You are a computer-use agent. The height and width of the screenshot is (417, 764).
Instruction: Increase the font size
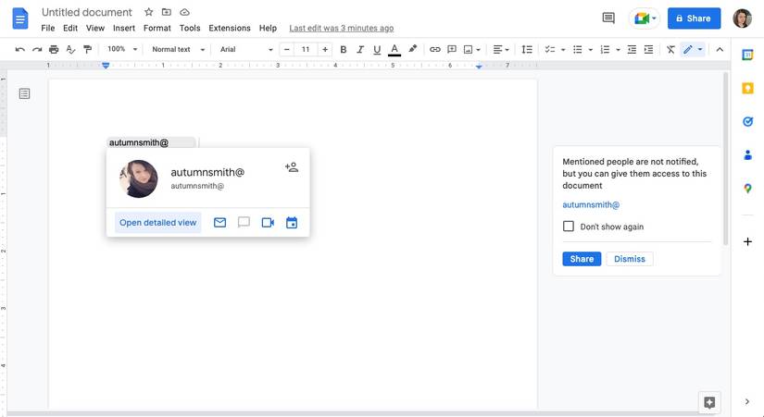pos(325,49)
